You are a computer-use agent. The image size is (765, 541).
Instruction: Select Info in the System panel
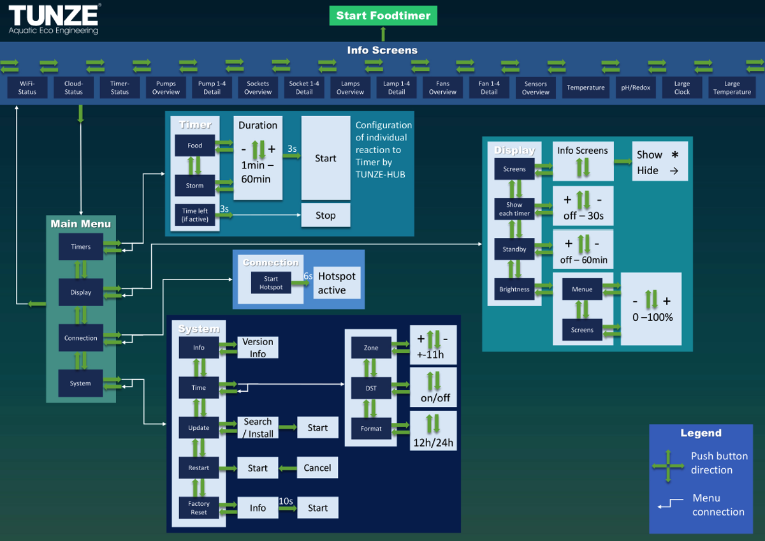coord(199,348)
